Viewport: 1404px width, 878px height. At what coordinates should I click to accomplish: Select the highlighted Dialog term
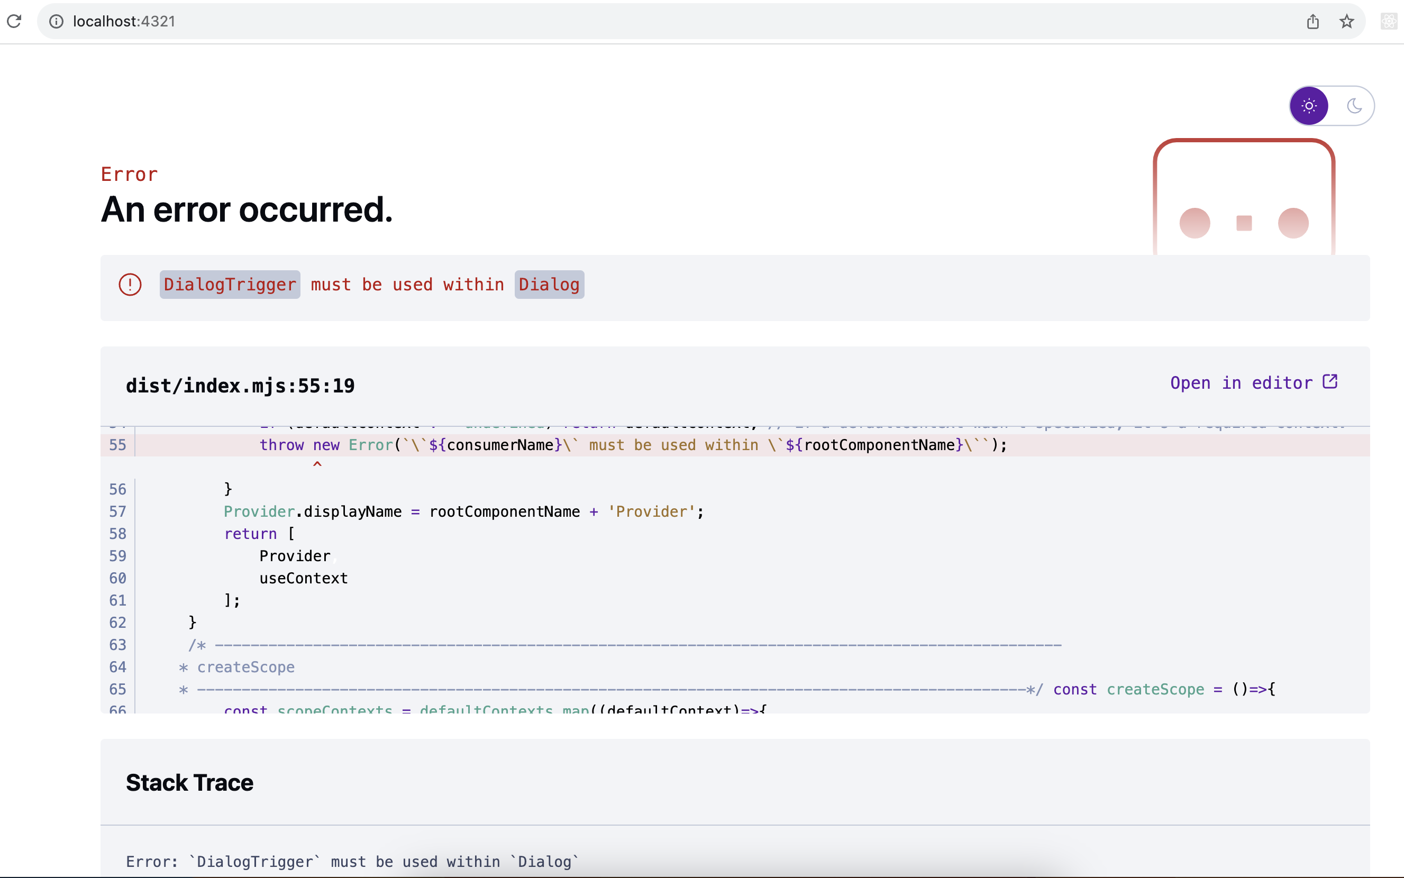(548, 284)
